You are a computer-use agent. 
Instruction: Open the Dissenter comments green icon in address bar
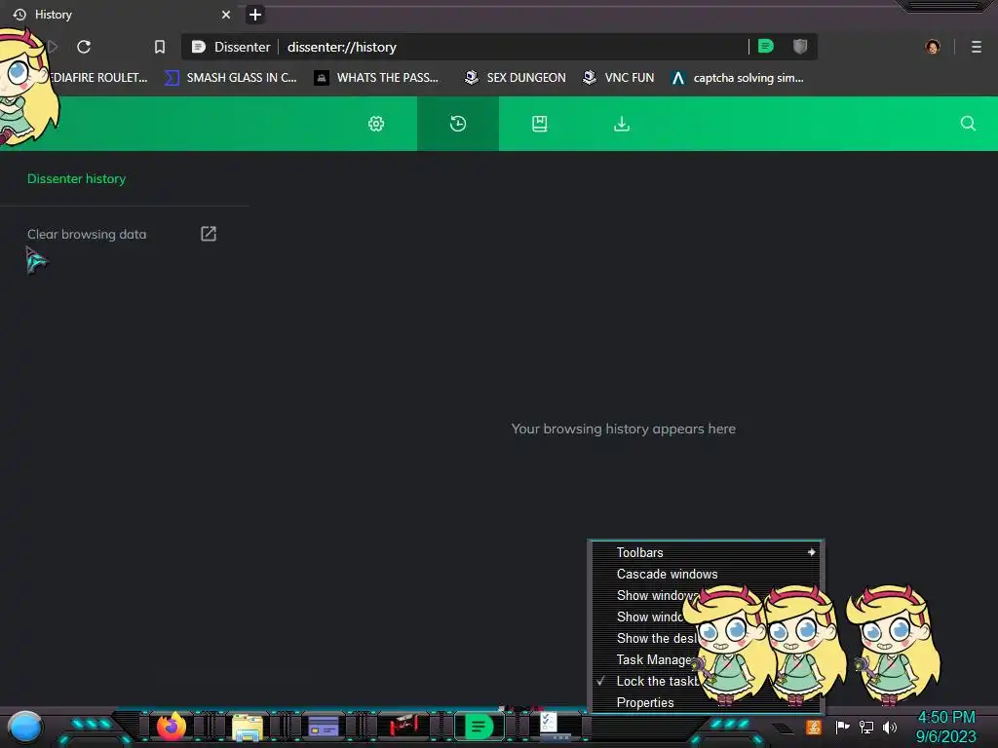766,47
